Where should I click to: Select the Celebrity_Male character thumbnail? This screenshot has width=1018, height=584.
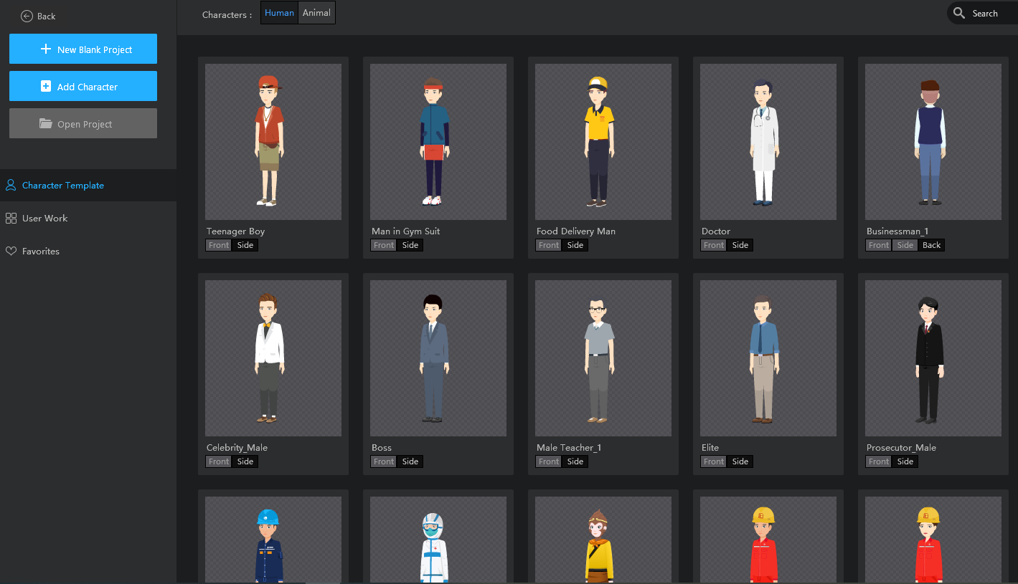click(273, 358)
